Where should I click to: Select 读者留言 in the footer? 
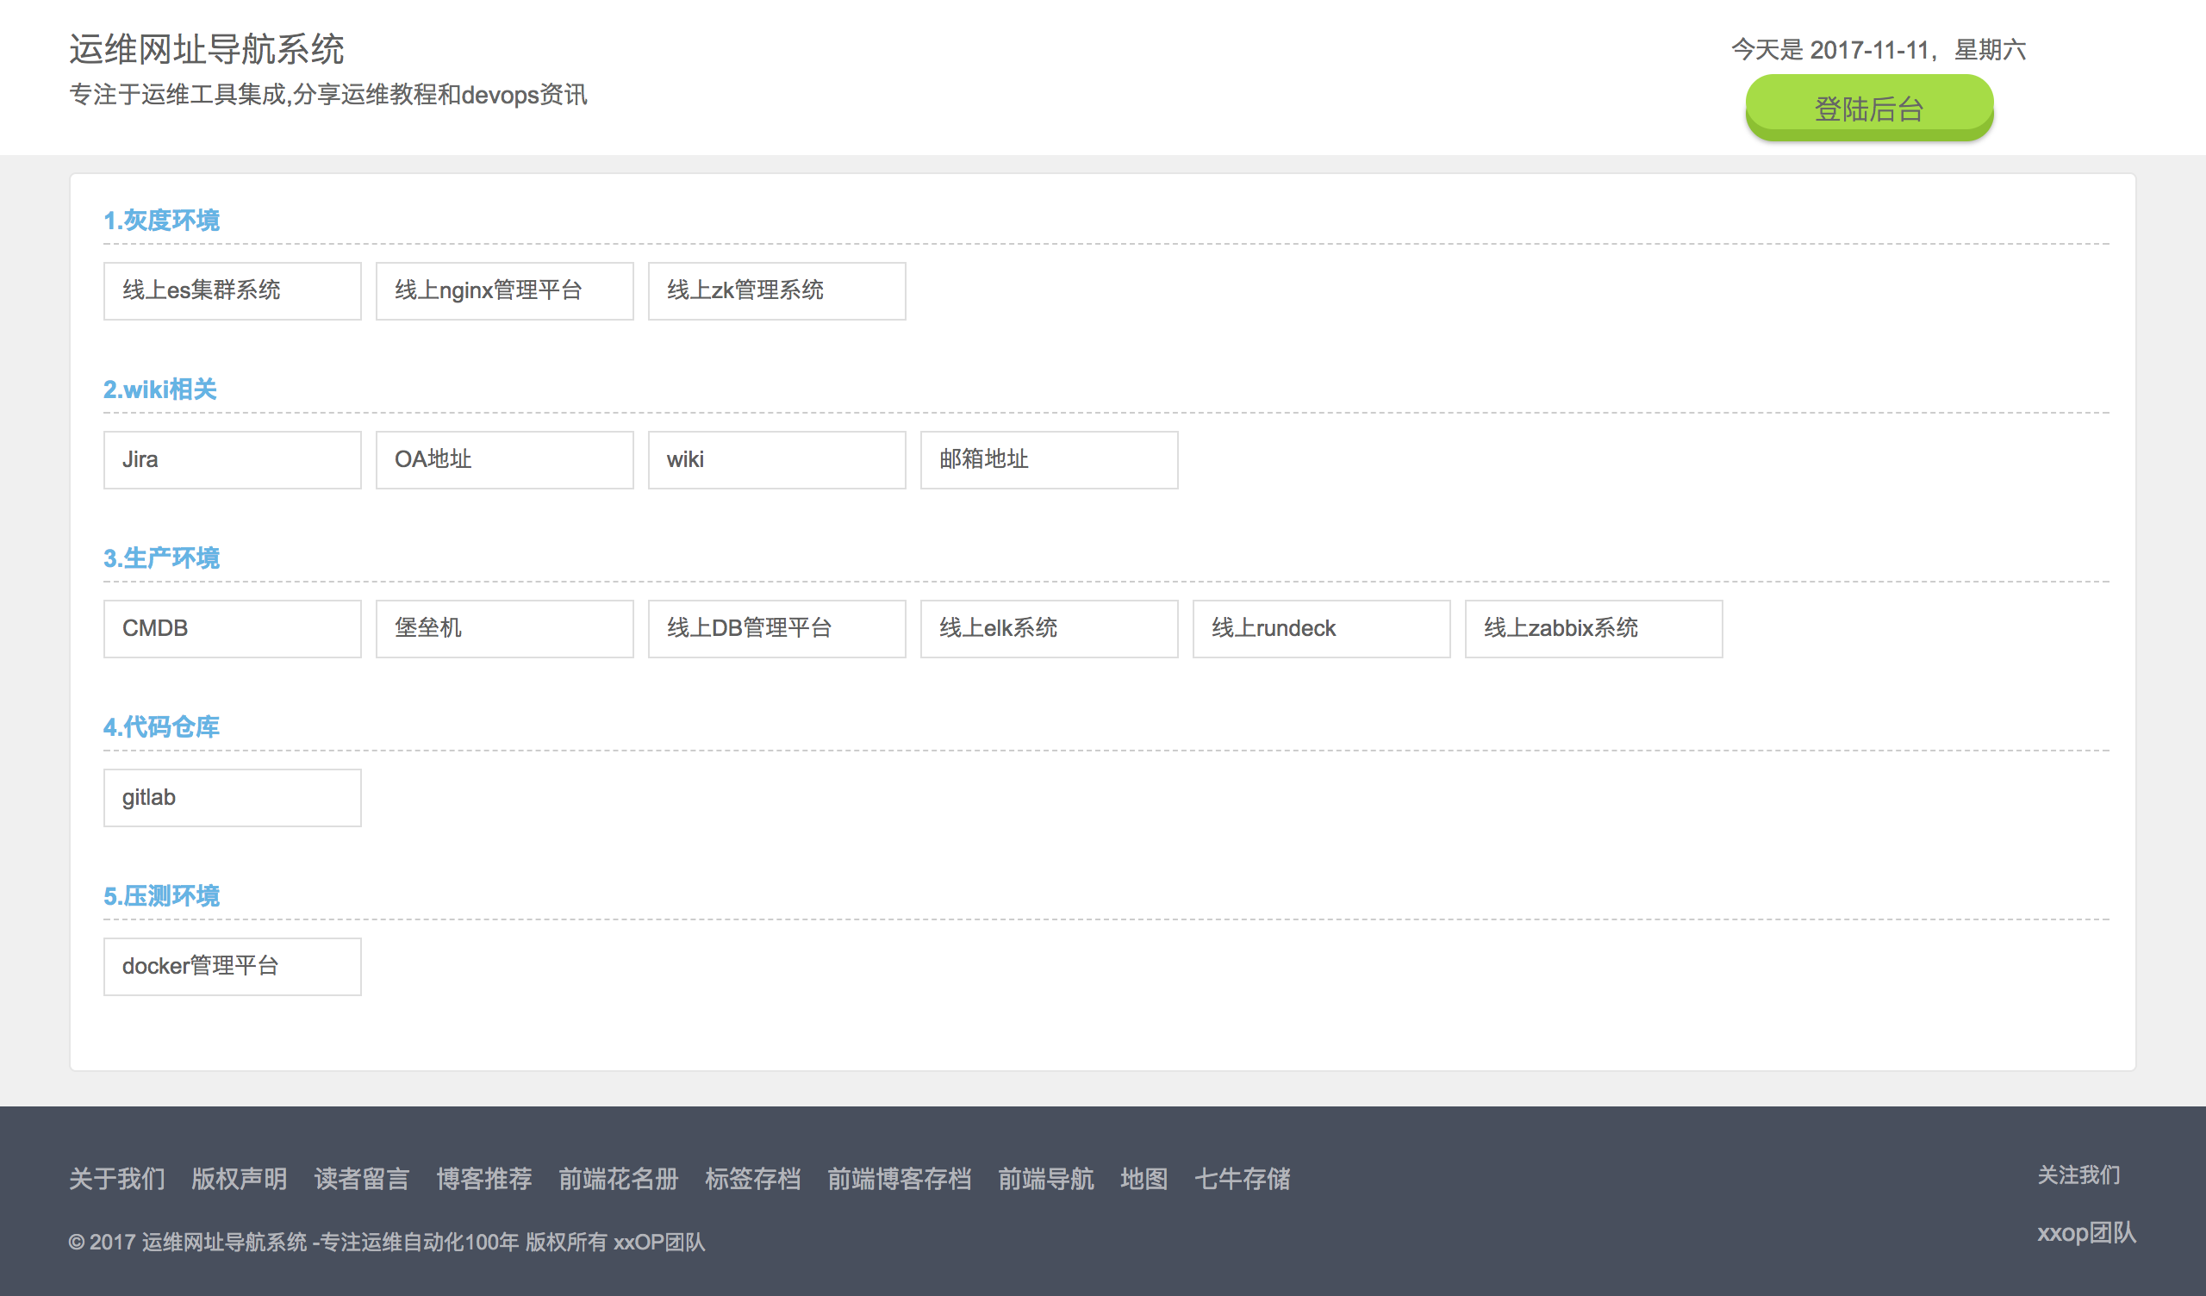pos(362,1179)
